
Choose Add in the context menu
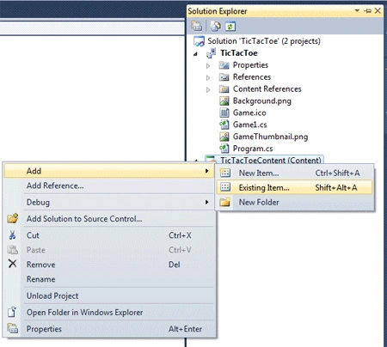pyautogui.click(x=109, y=171)
